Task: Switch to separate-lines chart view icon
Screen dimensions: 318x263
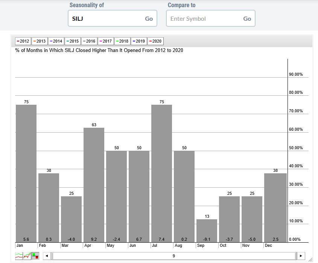Action: pyautogui.click(x=19, y=256)
